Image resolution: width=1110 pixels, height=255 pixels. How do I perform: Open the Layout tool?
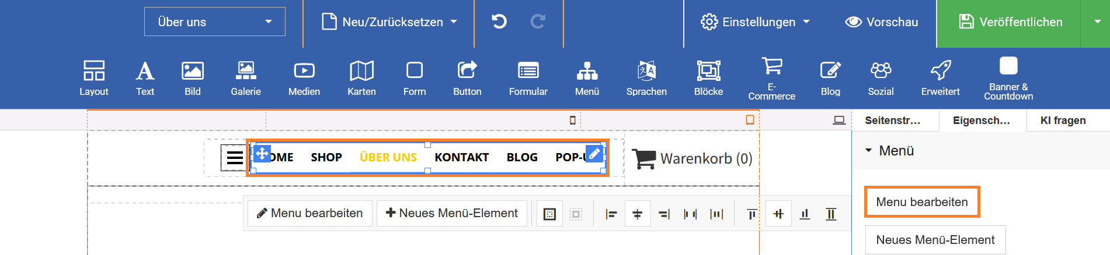93,78
